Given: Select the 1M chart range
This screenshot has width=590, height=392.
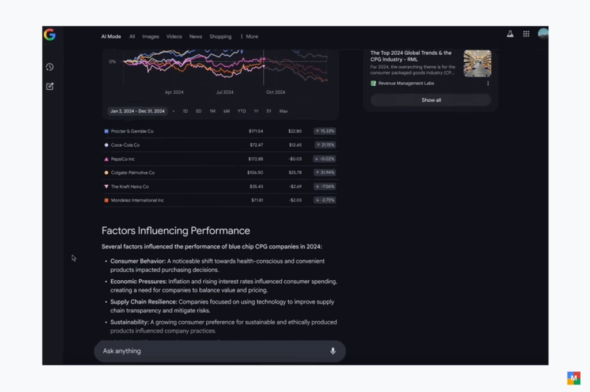Looking at the screenshot, I should tap(213, 111).
